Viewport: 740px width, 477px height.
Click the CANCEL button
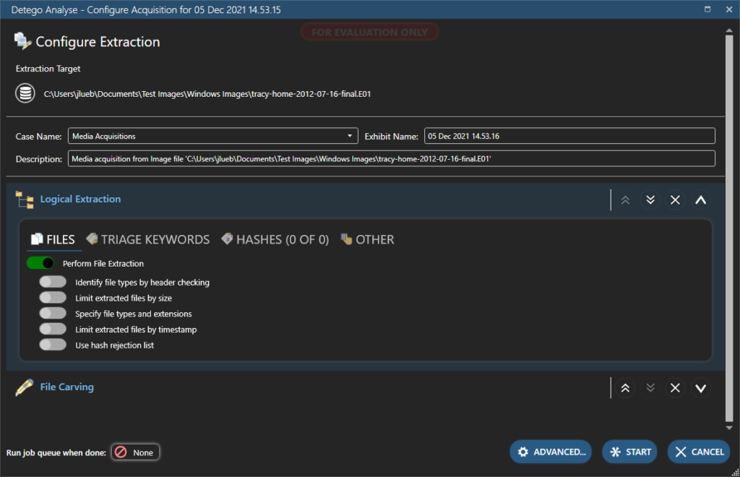[699, 452]
